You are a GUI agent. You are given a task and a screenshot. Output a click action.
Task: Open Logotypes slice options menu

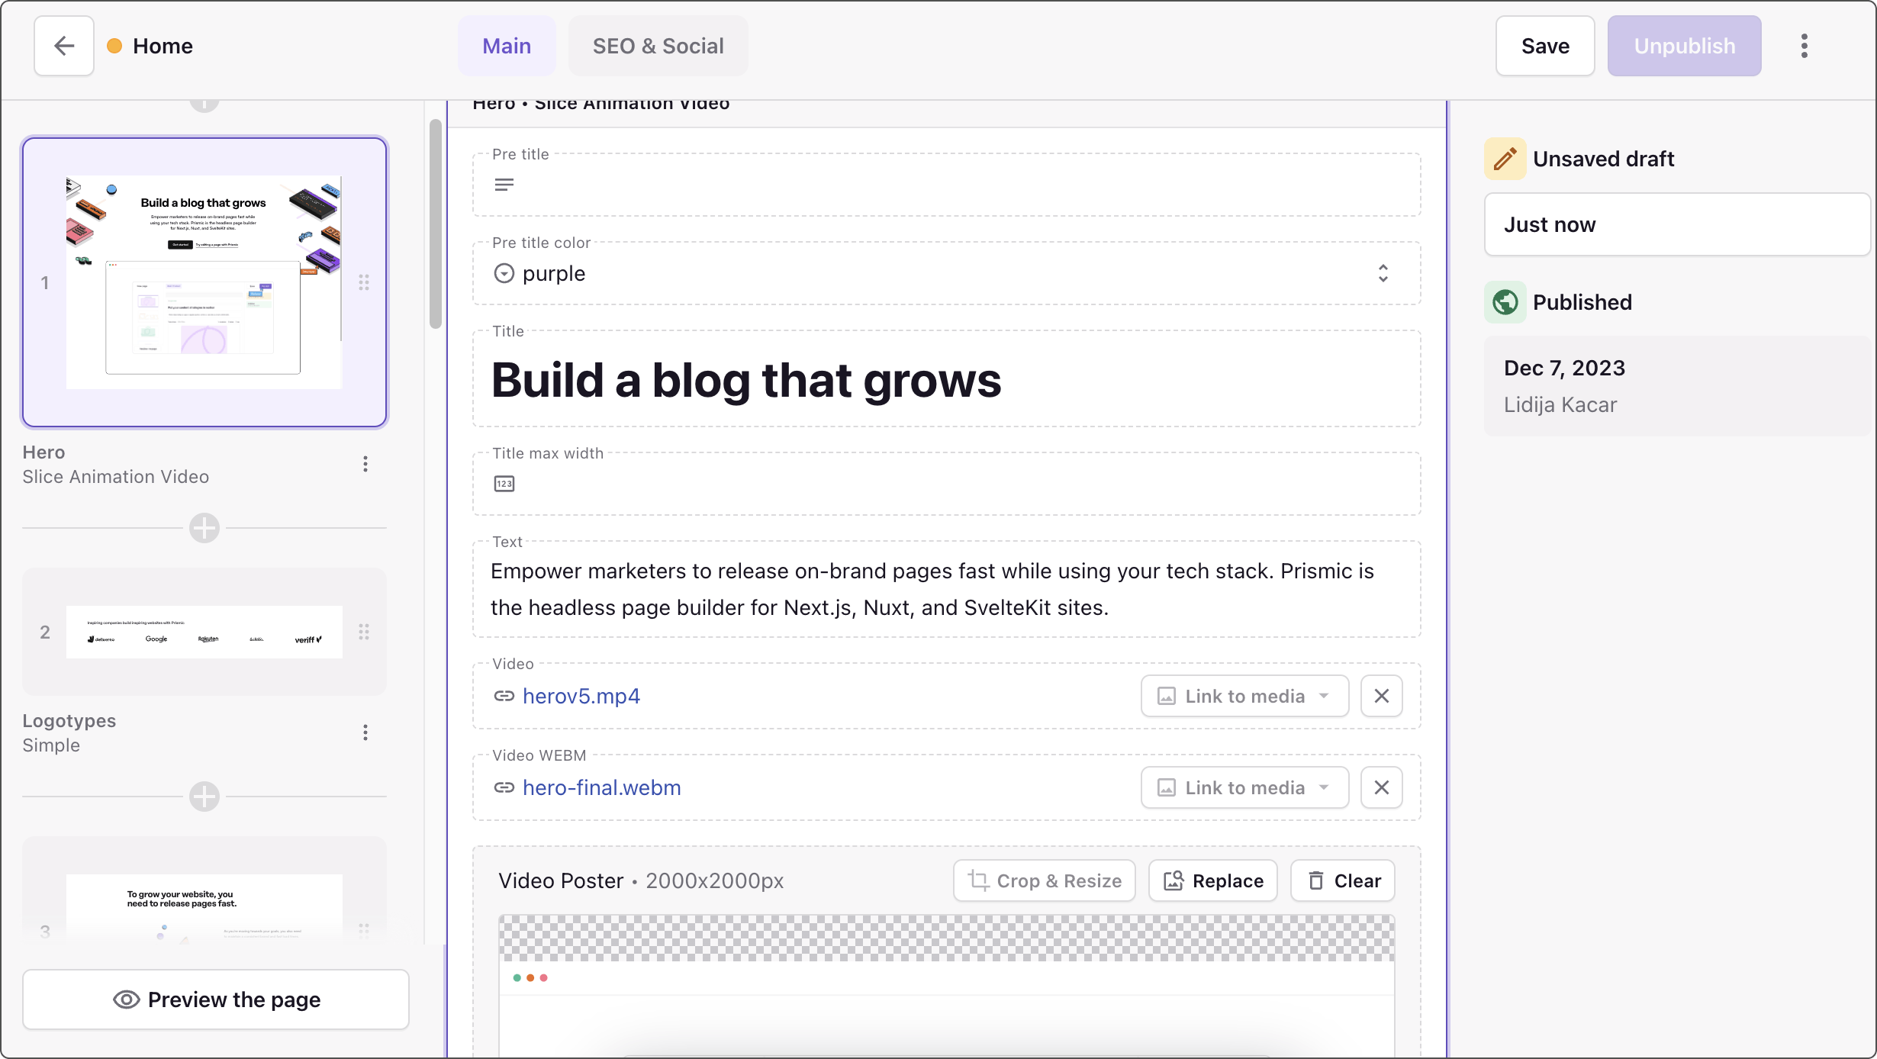[x=365, y=732]
